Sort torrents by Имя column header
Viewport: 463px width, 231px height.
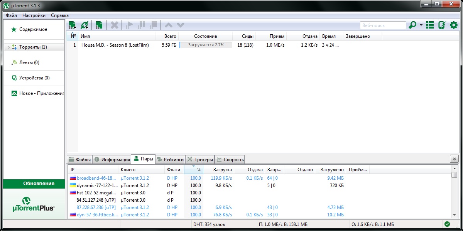coord(117,36)
